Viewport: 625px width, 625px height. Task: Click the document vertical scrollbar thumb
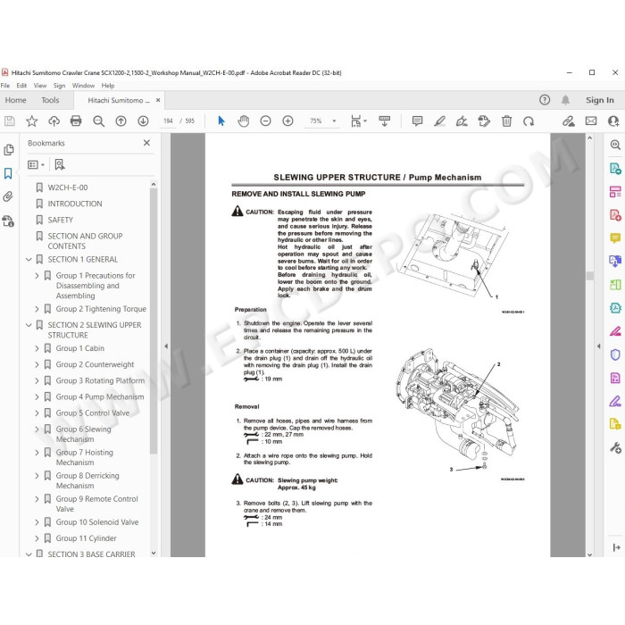pyautogui.click(x=590, y=275)
